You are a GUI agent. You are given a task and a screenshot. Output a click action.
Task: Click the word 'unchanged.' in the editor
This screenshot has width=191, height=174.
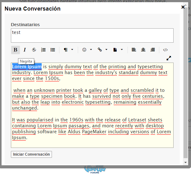(25, 108)
